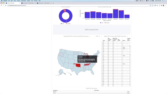Open the Chrome three-dot menu
Screen dimensions: 167x94
coord(166,5)
